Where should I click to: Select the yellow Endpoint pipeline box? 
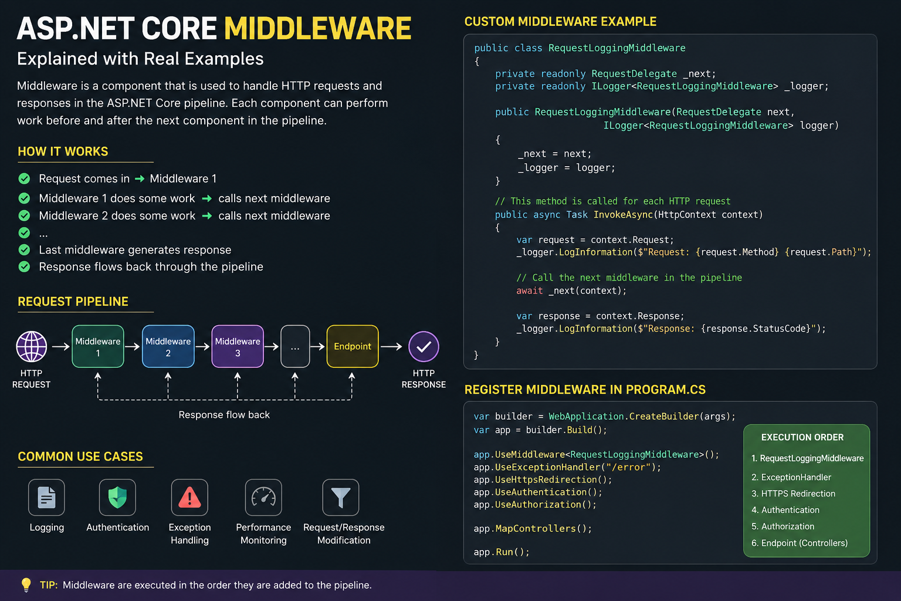point(353,346)
